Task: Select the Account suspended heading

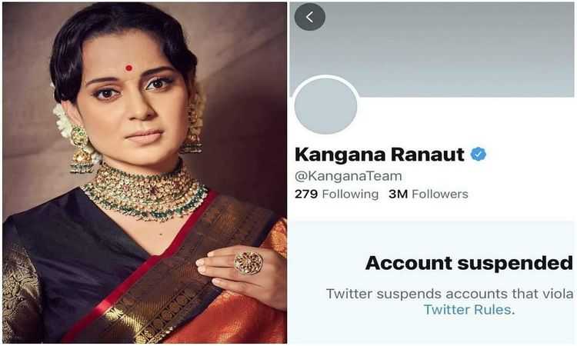Action: pos(469,263)
